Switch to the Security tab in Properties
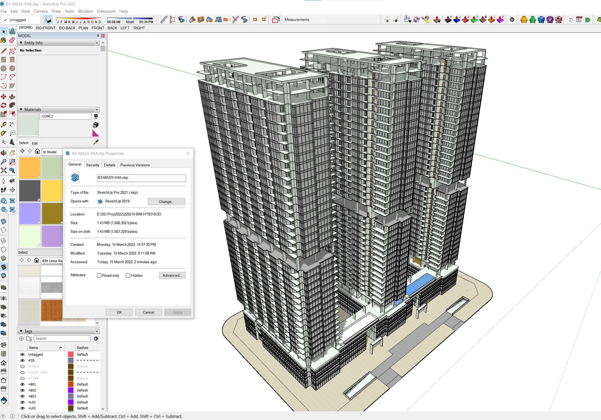This screenshot has height=420, width=601. (93, 165)
